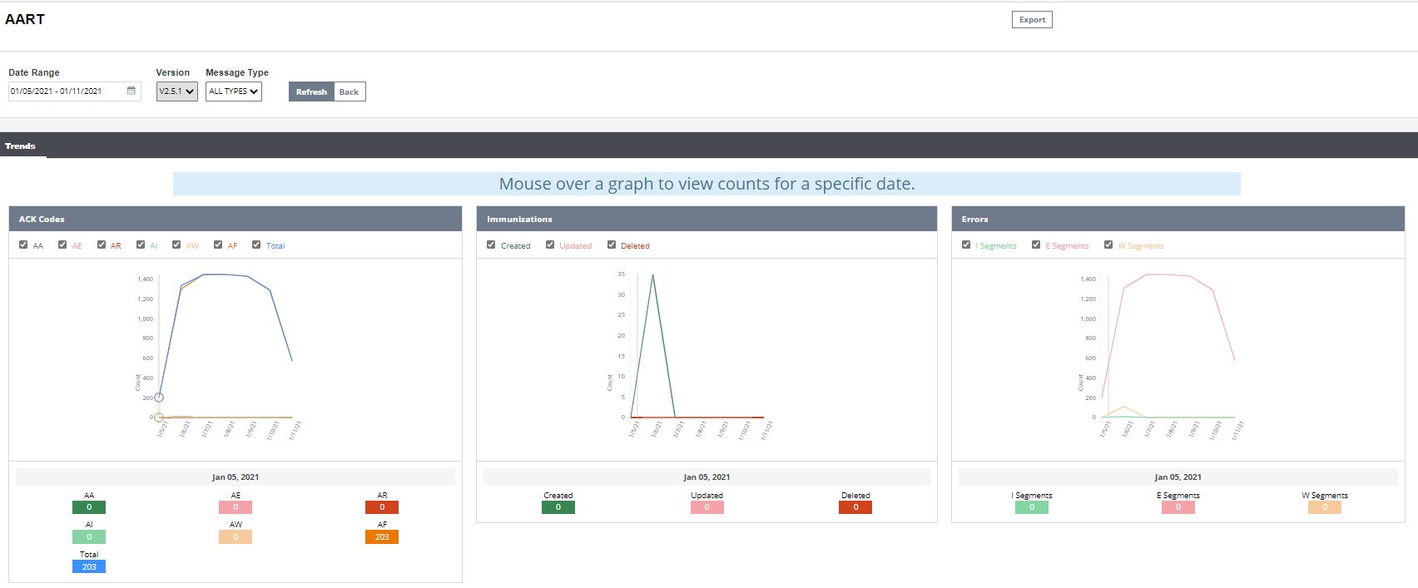Toggle the AW series checkbox

[x=176, y=245]
